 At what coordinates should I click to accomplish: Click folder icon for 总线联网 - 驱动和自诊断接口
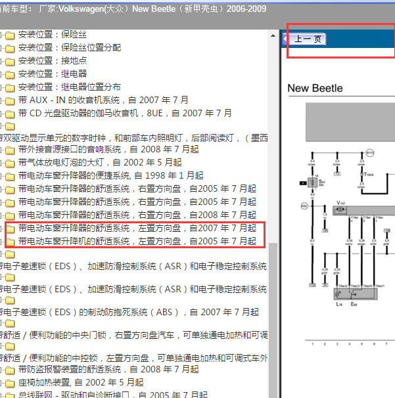pos(10,395)
